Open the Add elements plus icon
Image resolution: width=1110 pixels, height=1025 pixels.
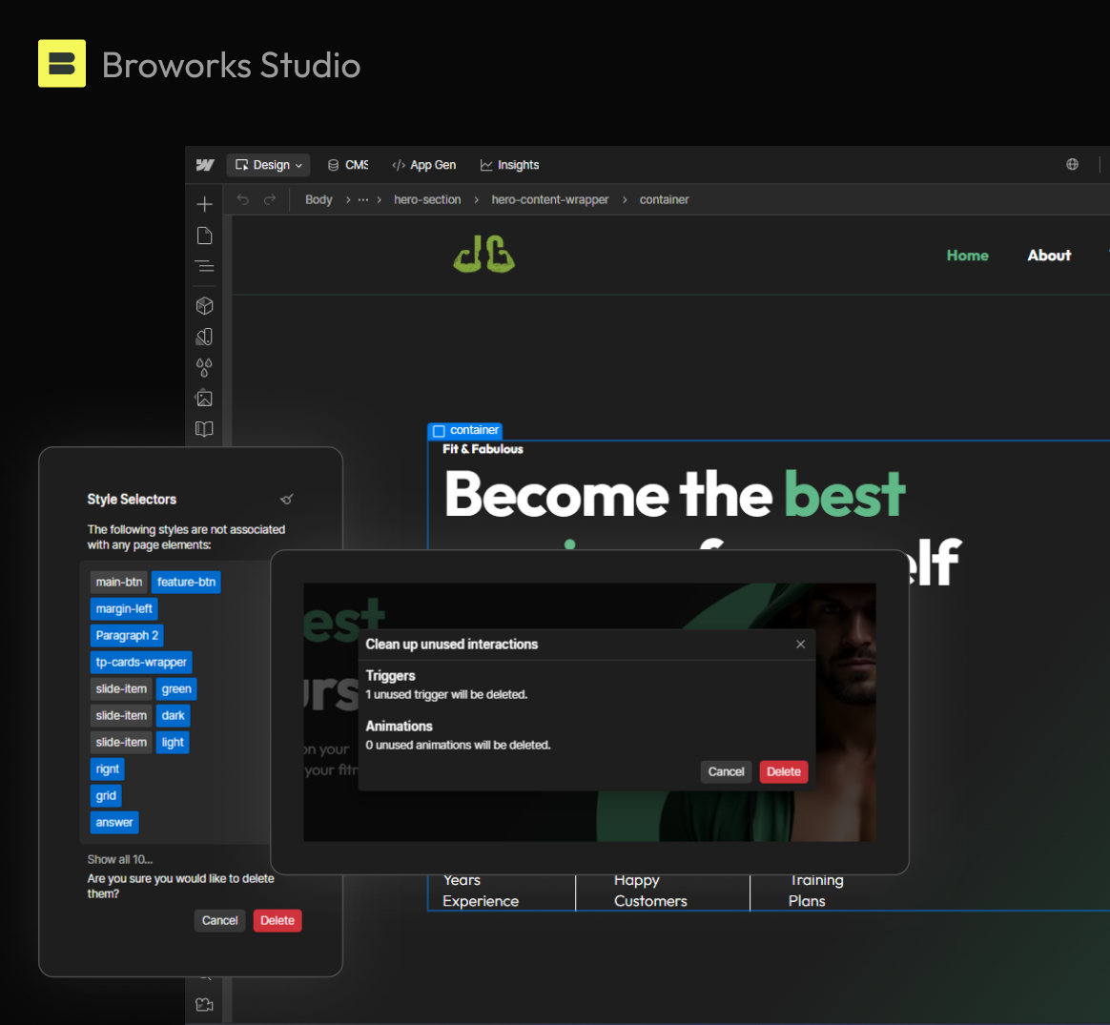pos(205,204)
